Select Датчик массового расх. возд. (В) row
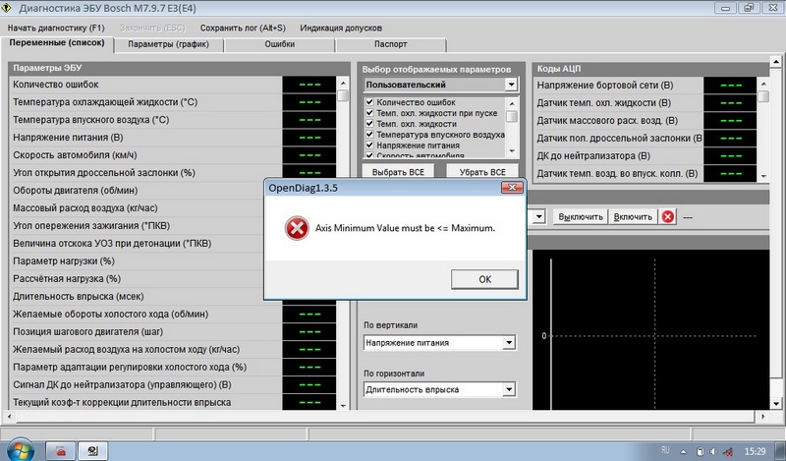This screenshot has height=461, width=786. coord(646,120)
